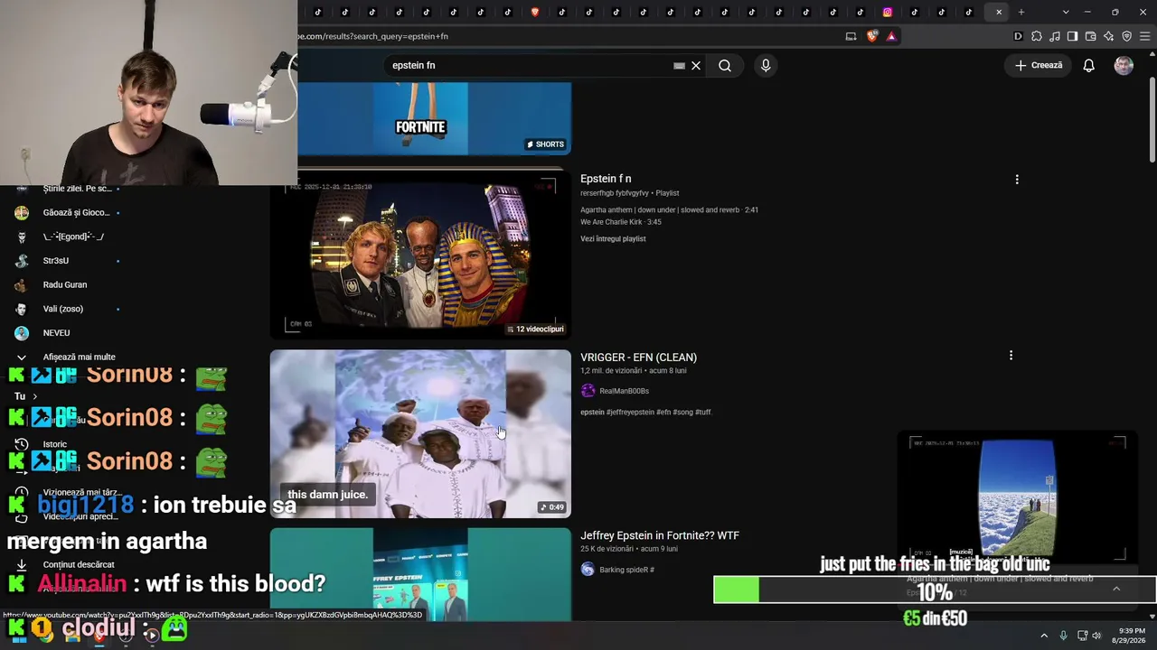Open the media control music-note icon
This screenshot has width=1157, height=650.
point(1055,36)
